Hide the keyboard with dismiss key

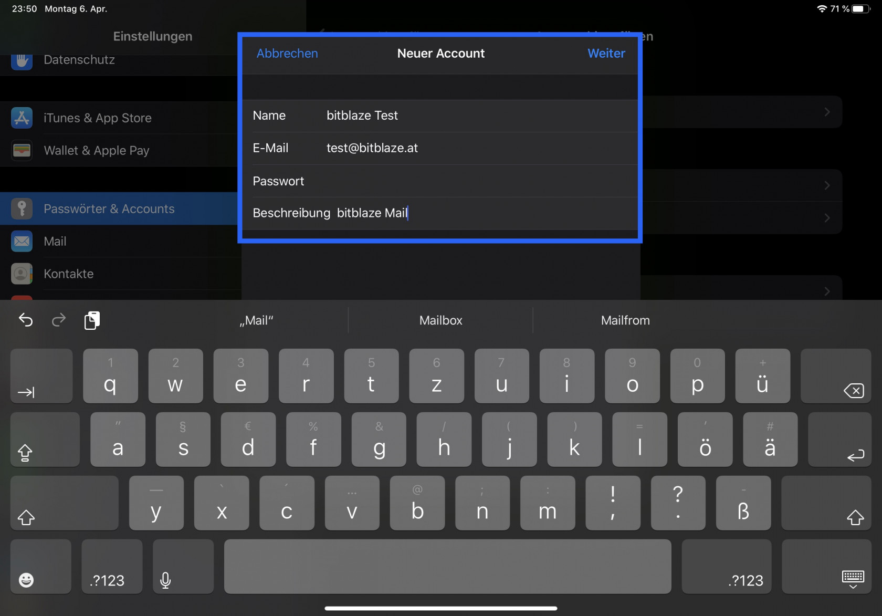click(x=826, y=567)
